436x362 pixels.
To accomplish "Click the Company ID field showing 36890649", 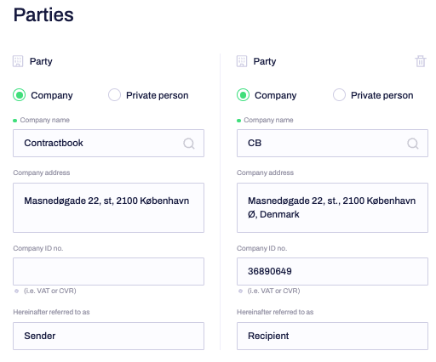I will pyautogui.click(x=332, y=271).
